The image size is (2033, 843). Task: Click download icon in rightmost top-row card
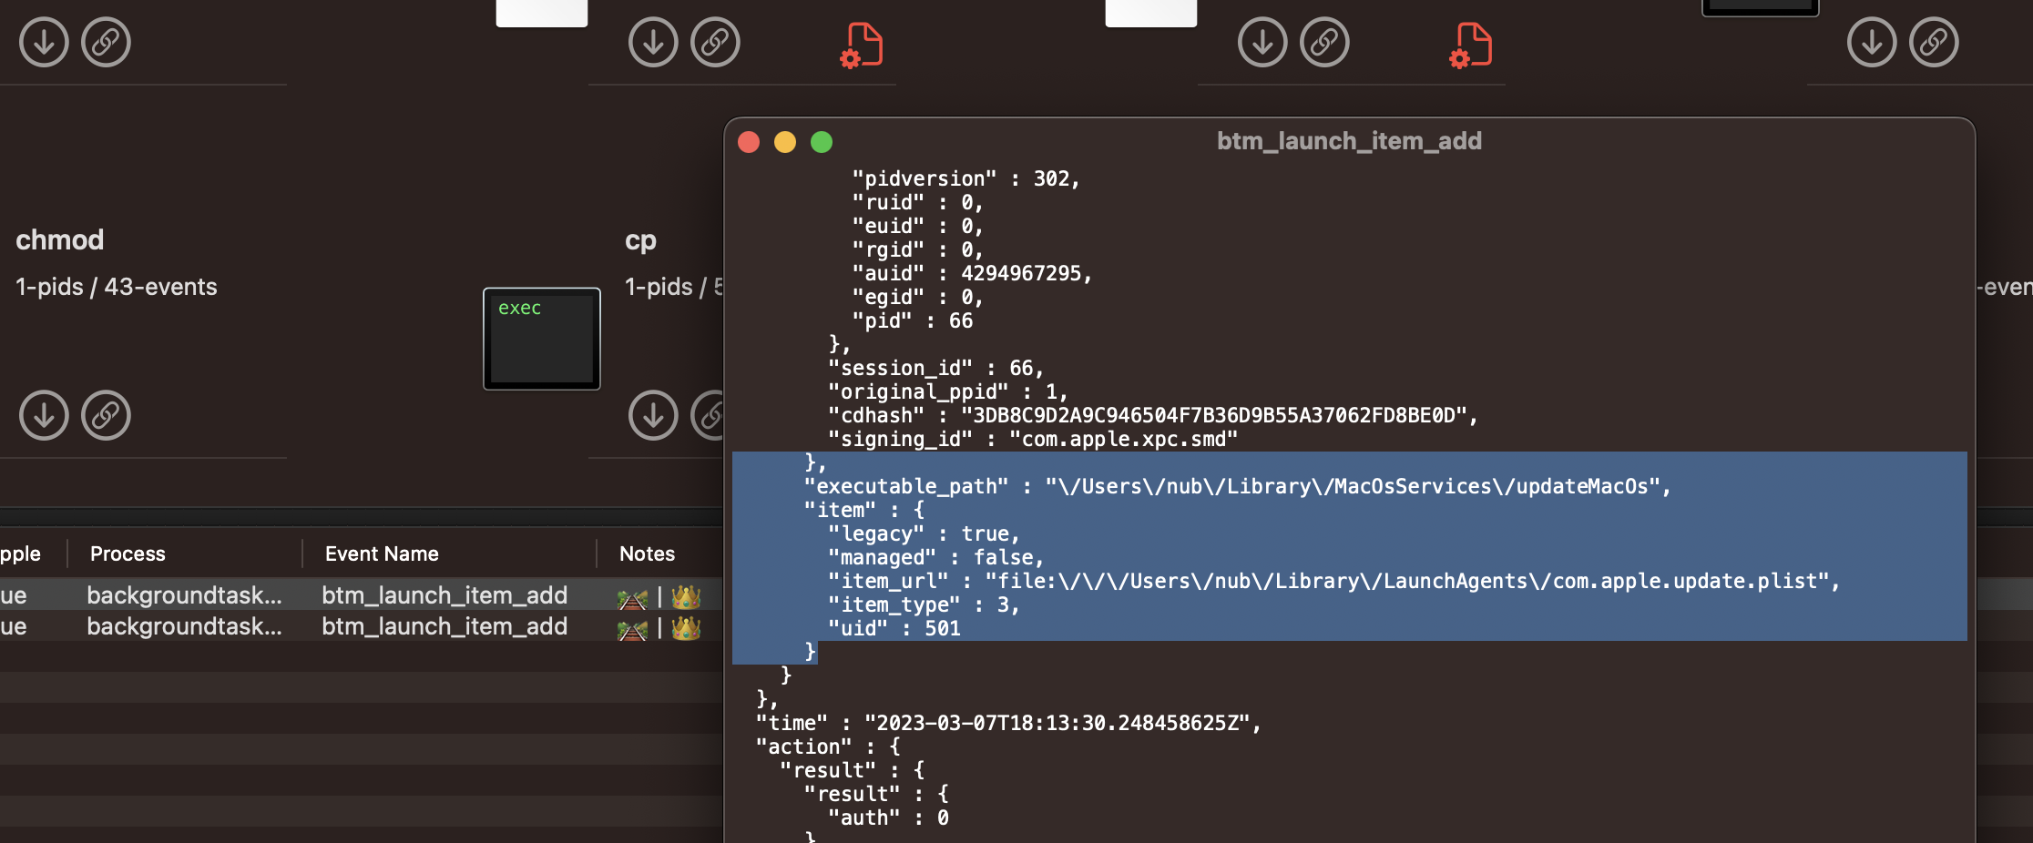pyautogui.click(x=1872, y=42)
